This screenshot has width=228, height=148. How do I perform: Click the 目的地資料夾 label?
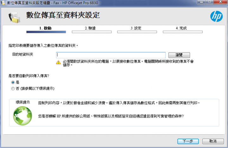tap(23, 55)
